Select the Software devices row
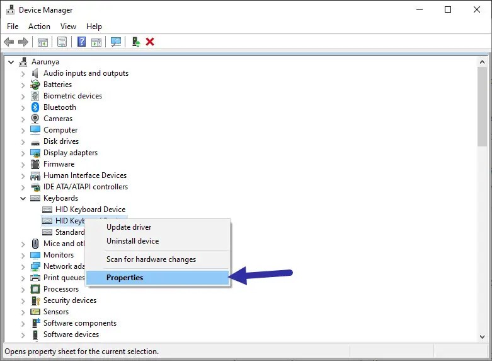The image size is (492, 361). [x=66, y=334]
